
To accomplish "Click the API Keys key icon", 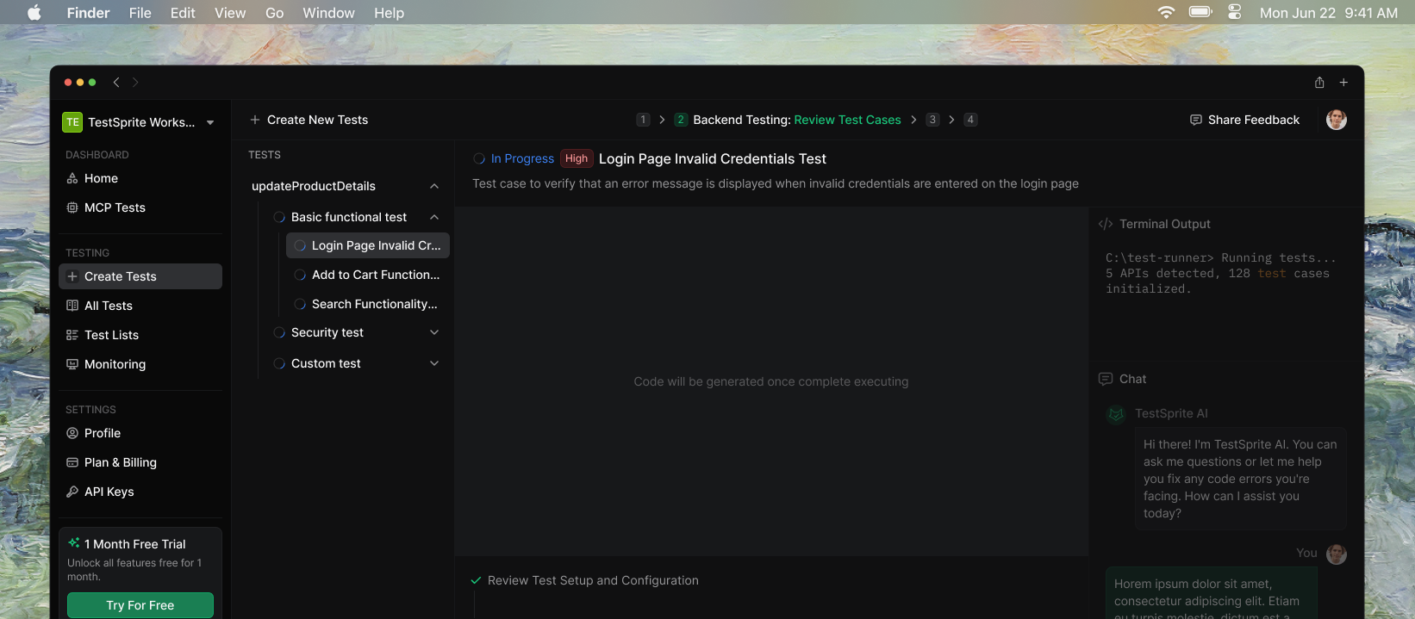I will pos(72,492).
